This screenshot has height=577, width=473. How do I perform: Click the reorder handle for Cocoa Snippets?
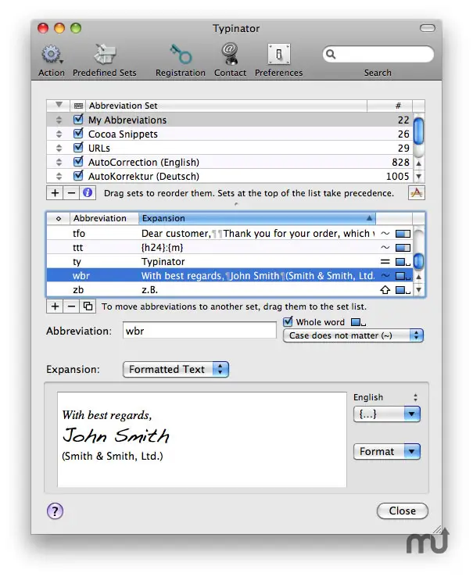(59, 134)
